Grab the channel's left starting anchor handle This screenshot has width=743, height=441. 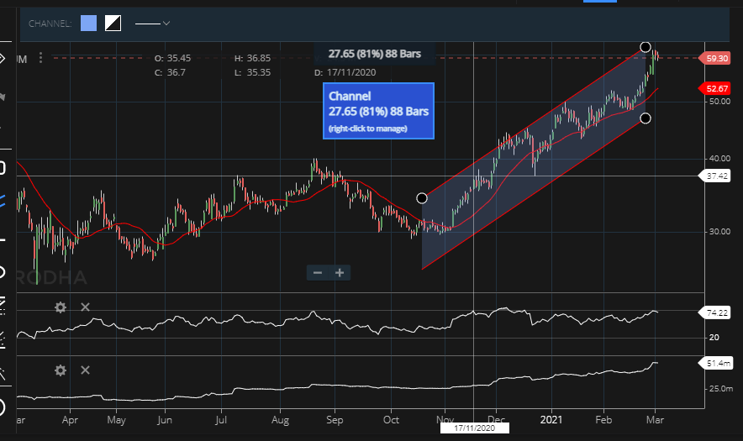(x=422, y=198)
